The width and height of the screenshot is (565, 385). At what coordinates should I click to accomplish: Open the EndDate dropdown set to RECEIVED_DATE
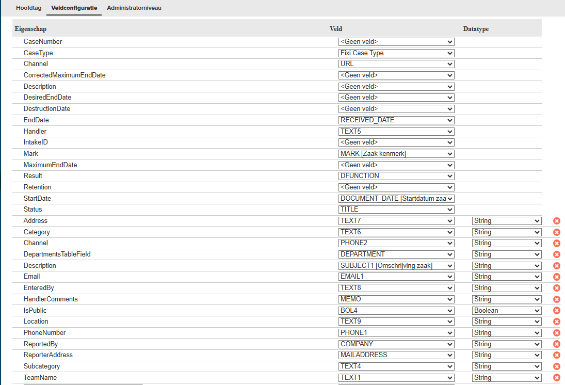click(396, 120)
